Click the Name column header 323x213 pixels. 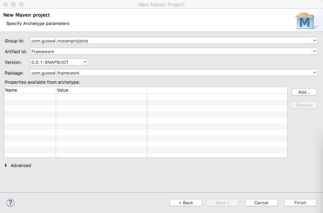click(30, 90)
